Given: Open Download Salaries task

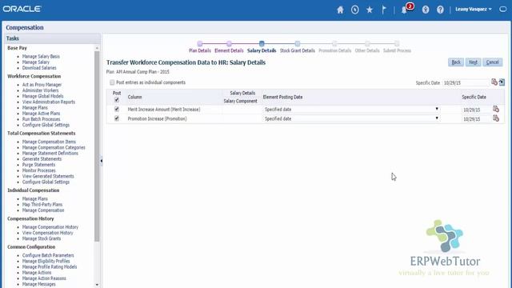Looking at the screenshot, I should [x=39, y=68].
